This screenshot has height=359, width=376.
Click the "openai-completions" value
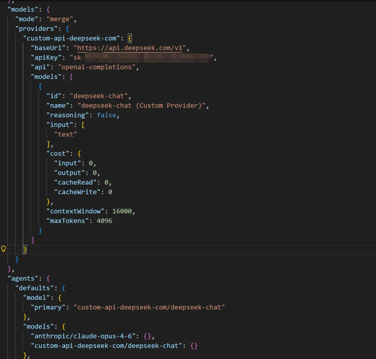[97, 67]
